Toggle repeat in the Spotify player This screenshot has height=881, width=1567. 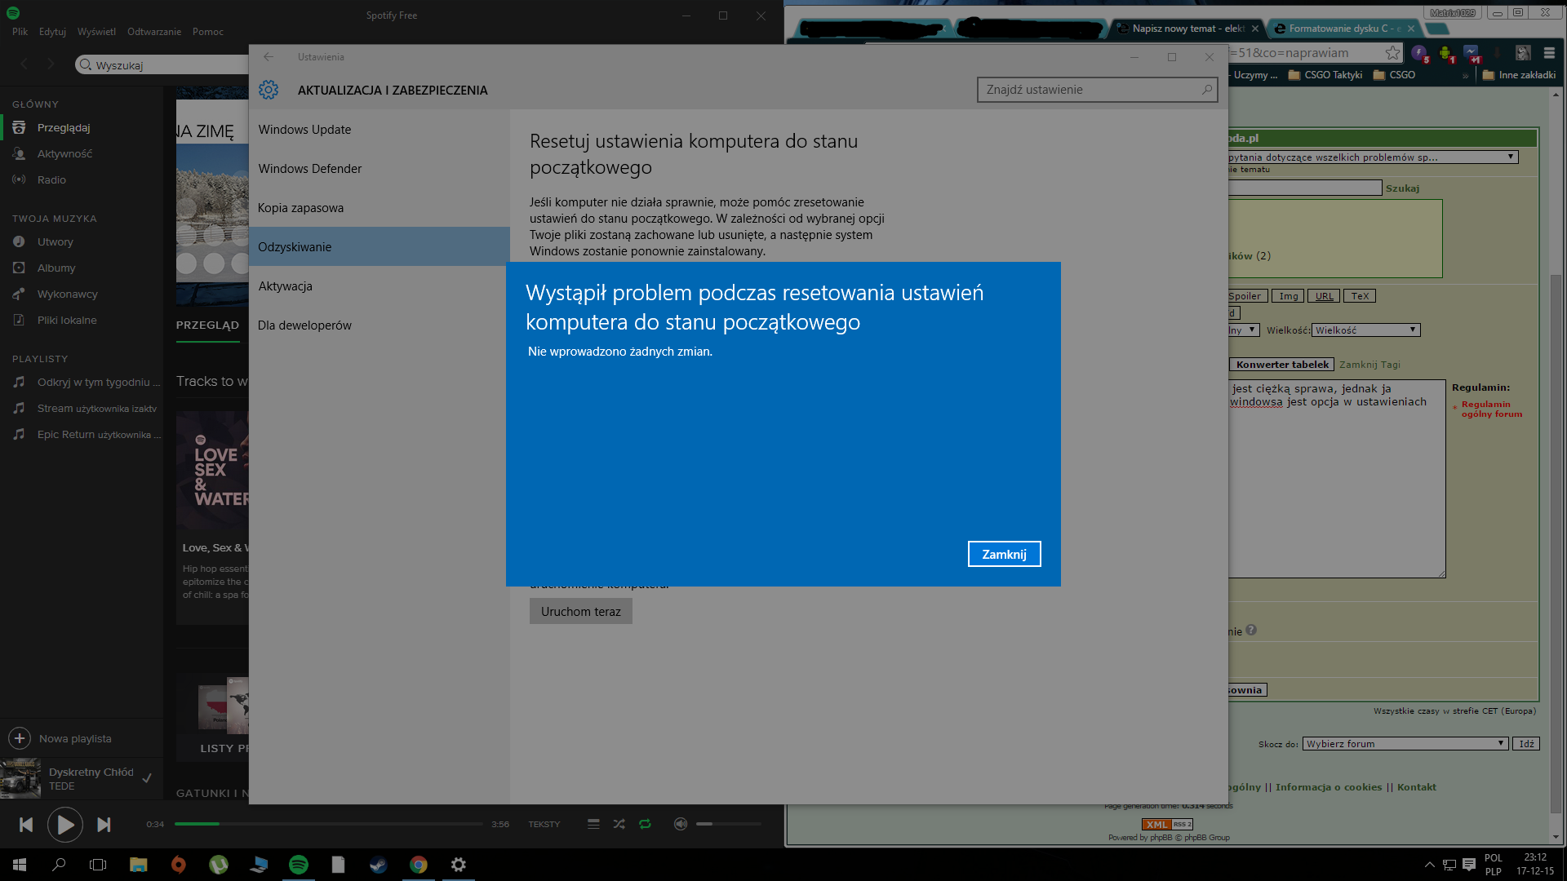645,824
